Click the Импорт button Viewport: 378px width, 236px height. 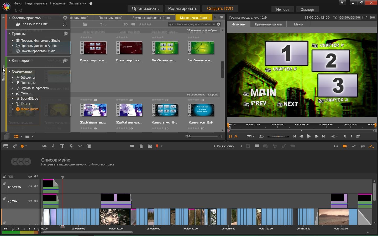point(282,9)
